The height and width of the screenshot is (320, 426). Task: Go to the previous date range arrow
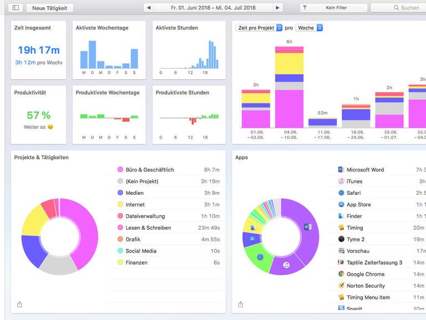point(149,8)
